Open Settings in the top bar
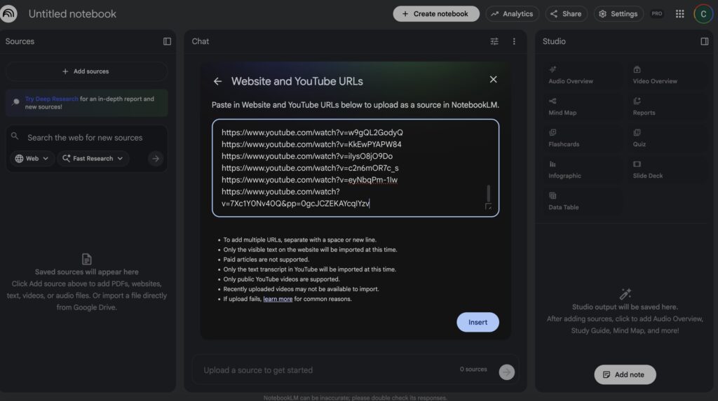The width and height of the screenshot is (718, 401). pyautogui.click(x=618, y=14)
